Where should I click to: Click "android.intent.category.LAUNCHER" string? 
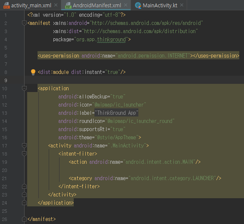tap(172, 178)
